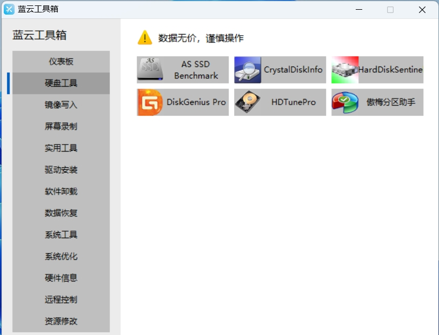Switch to the 仪表板 dashboard section
The height and width of the screenshot is (335, 439).
(x=60, y=61)
